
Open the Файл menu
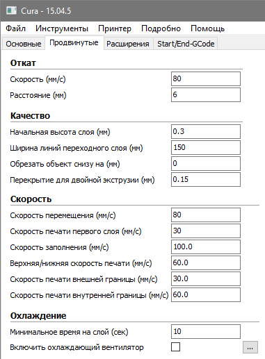pos(15,28)
